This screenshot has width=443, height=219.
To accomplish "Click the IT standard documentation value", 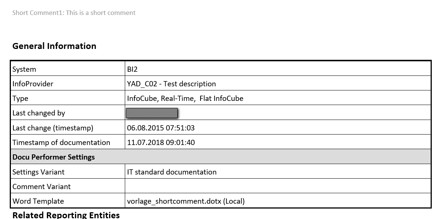I will coord(172,172).
